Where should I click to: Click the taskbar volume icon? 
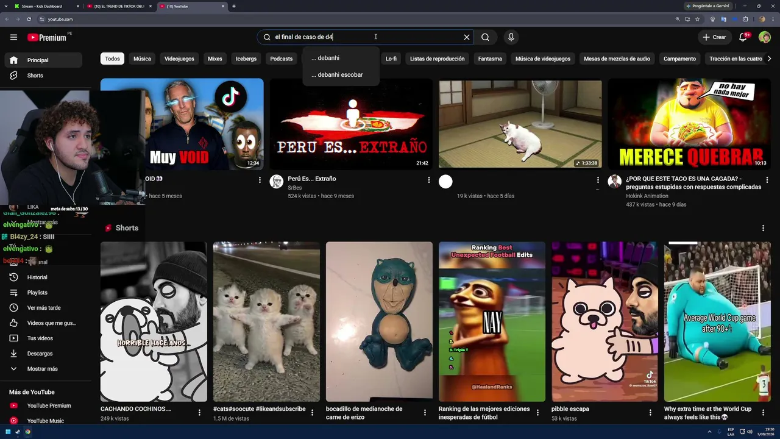749,432
